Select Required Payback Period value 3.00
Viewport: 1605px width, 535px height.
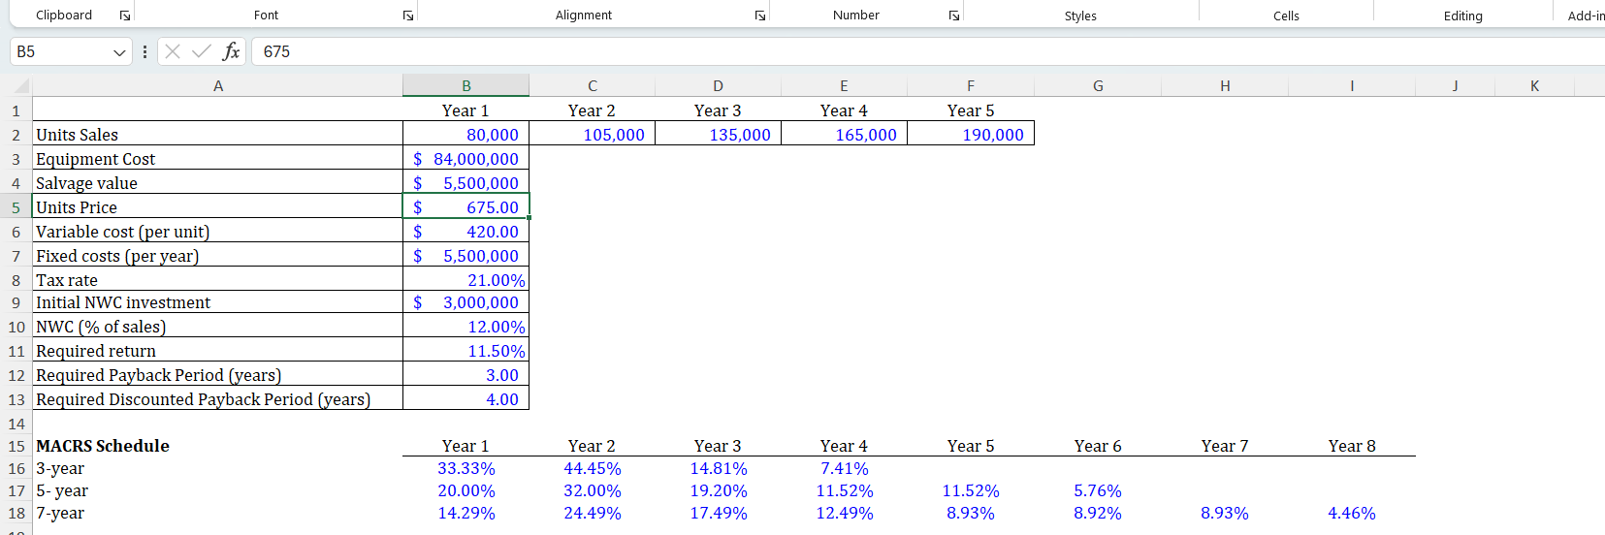coord(466,375)
